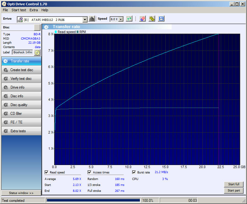Click the Start speed value 2.13 X
Screen dimensions: 247x204
coord(77,185)
